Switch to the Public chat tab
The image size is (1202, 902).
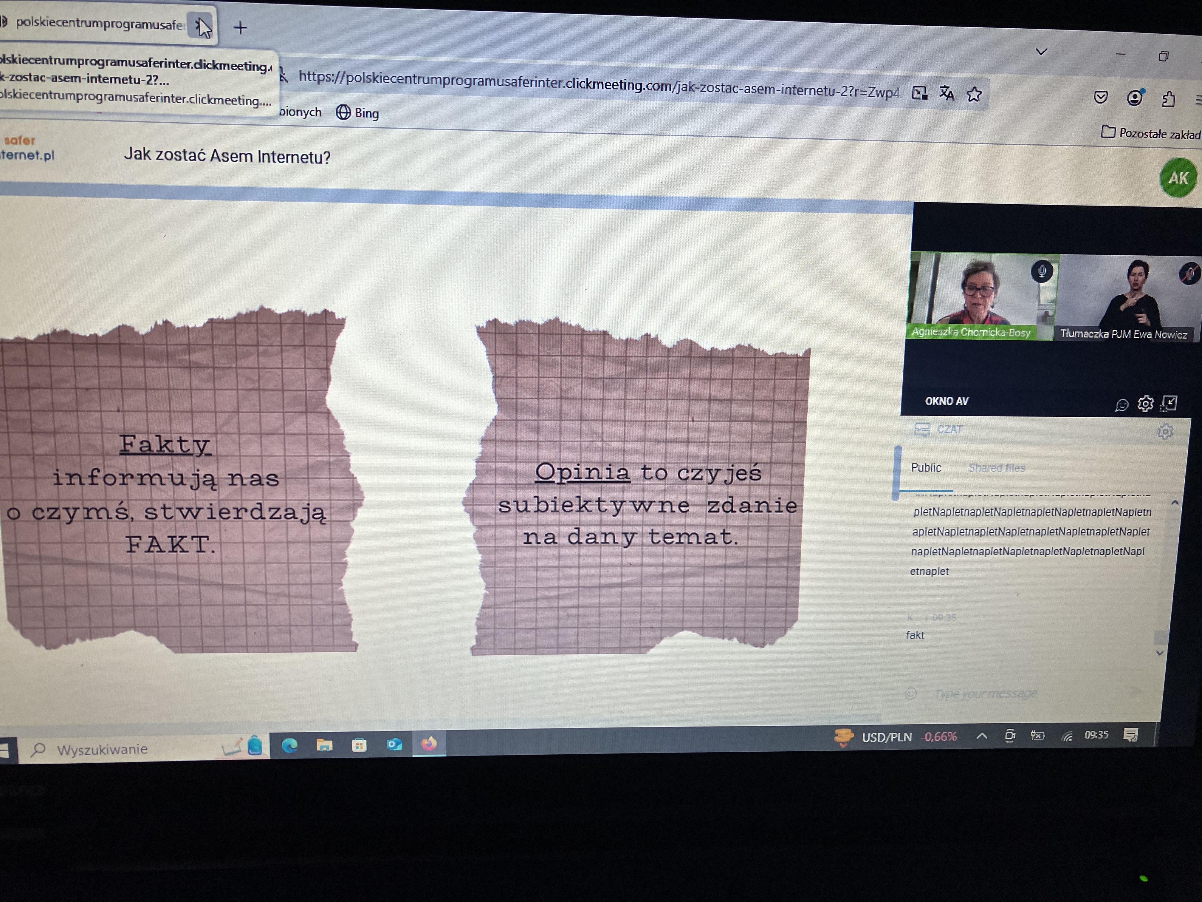point(926,468)
